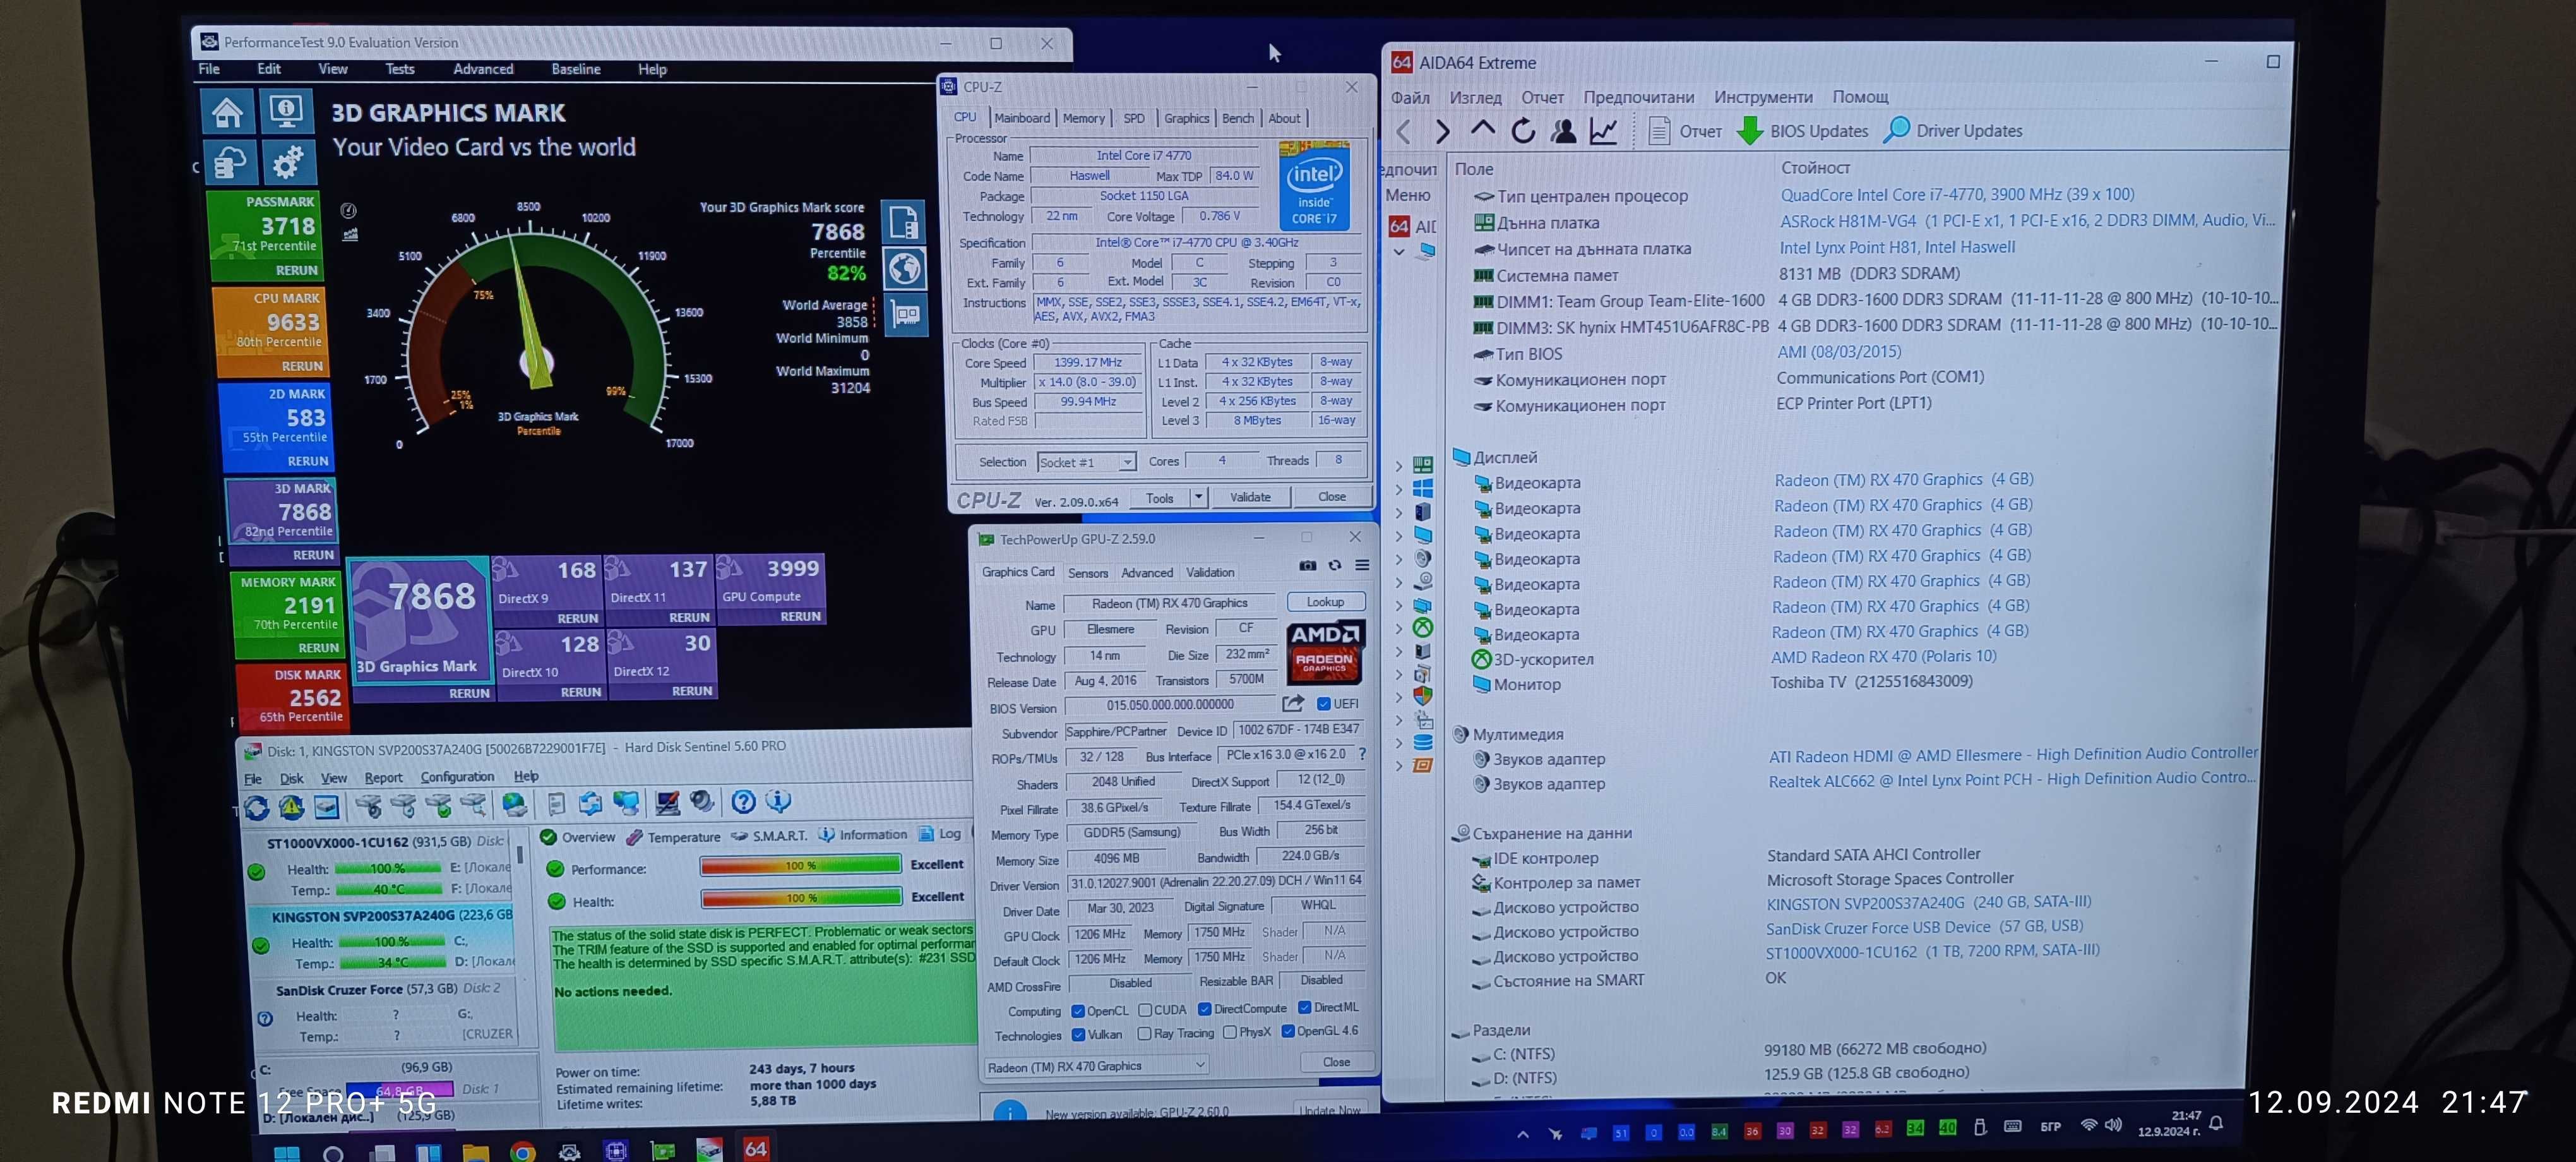This screenshot has height=1162, width=2576.
Task: Click the Health 100% bar in Overview
Action: pyautogui.click(x=800, y=898)
